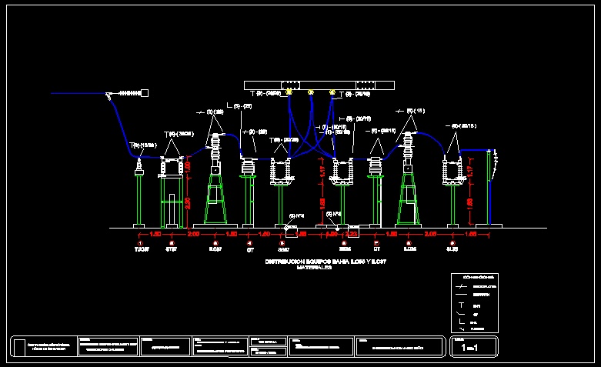Screen dimensions: 601x367
Task: Click the blue incoming line conductor at far left
Action: pos(78,93)
